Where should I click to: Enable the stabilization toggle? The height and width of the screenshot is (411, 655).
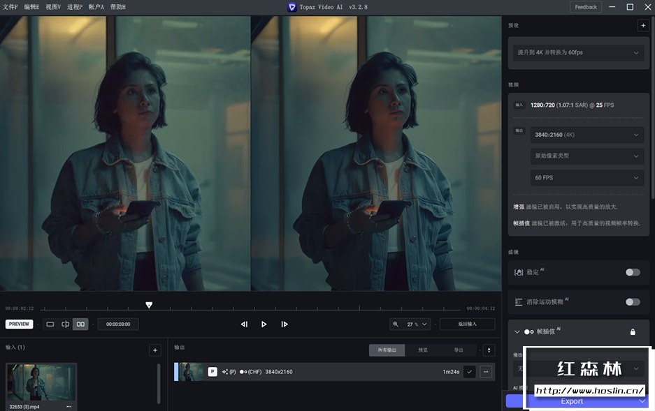click(x=632, y=272)
